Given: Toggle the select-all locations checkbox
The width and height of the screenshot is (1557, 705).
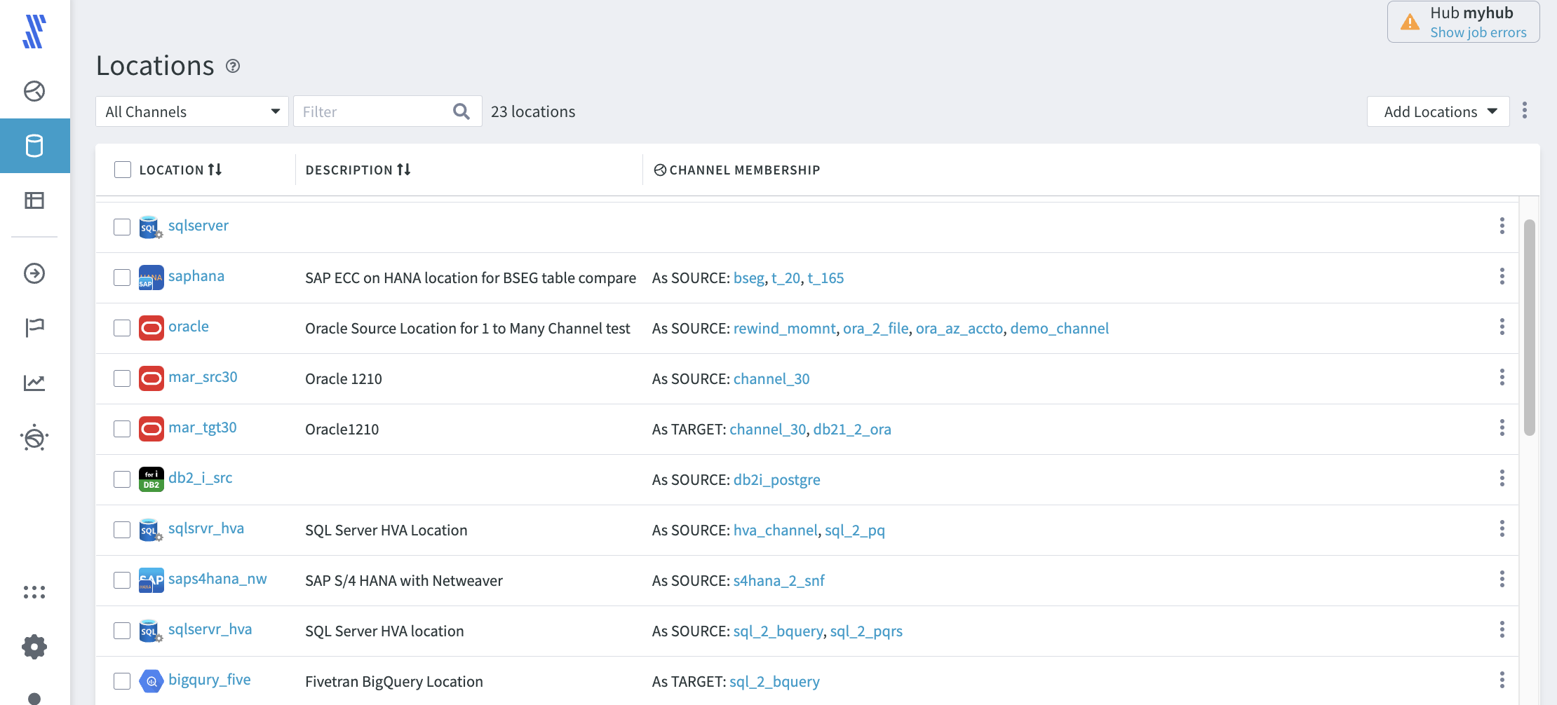Looking at the screenshot, I should (123, 170).
